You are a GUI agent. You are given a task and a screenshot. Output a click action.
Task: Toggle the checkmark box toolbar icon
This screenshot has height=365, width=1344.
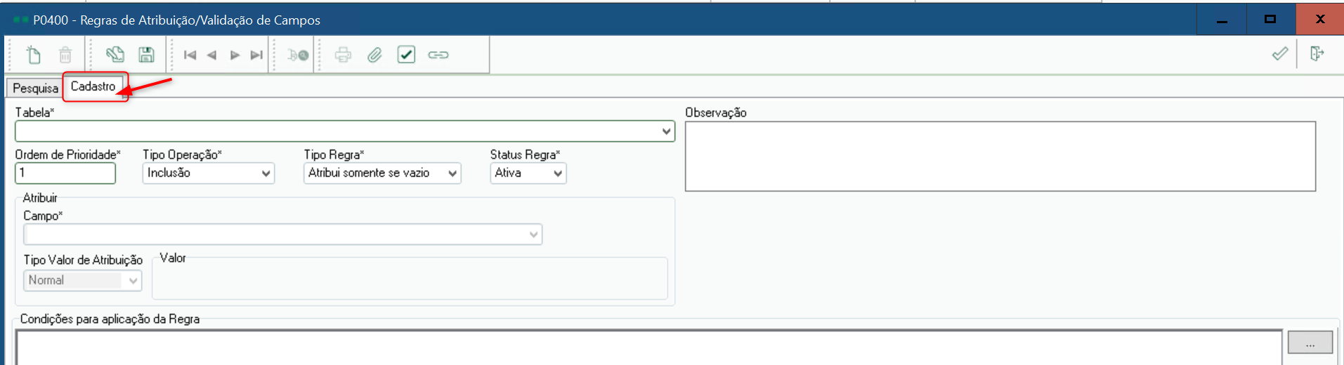[x=406, y=55]
